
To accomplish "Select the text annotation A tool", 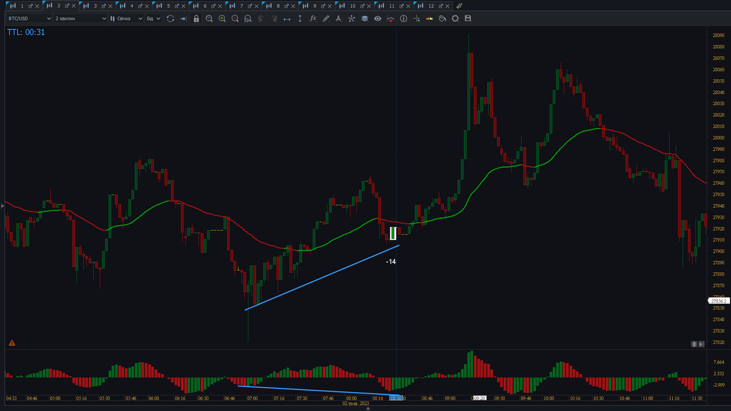I will tap(338, 19).
